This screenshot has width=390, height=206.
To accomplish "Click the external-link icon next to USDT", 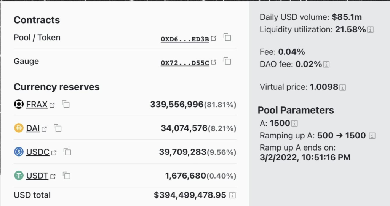I will click(x=53, y=176).
